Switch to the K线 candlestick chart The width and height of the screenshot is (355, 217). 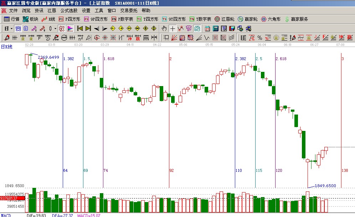(x=48, y=19)
